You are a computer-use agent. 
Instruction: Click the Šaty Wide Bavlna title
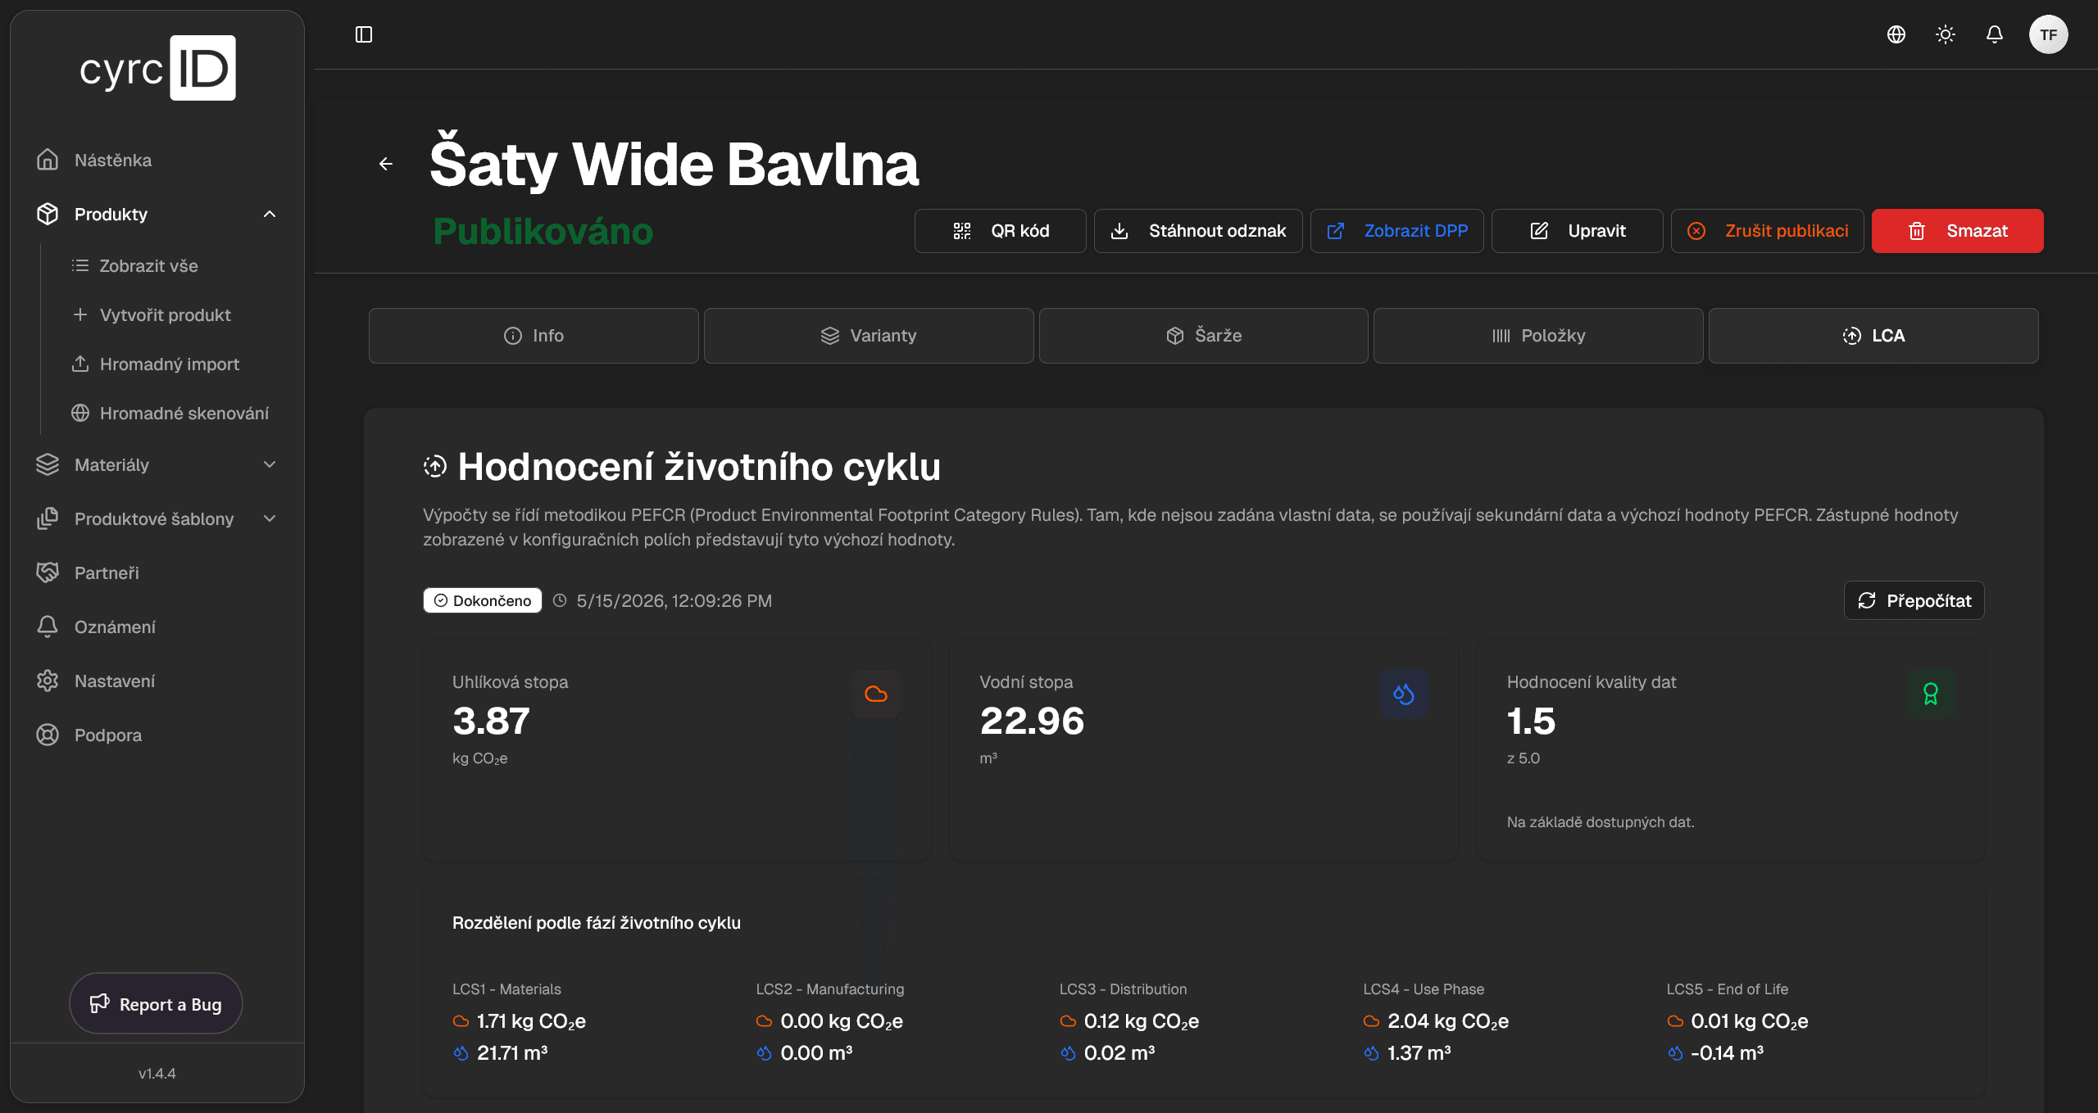[674, 164]
